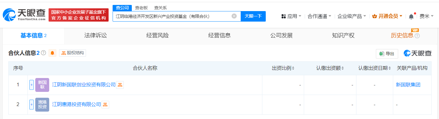Open the 合作通道 dropdown
Viewport: 439px width, 119px height.
[320, 16]
